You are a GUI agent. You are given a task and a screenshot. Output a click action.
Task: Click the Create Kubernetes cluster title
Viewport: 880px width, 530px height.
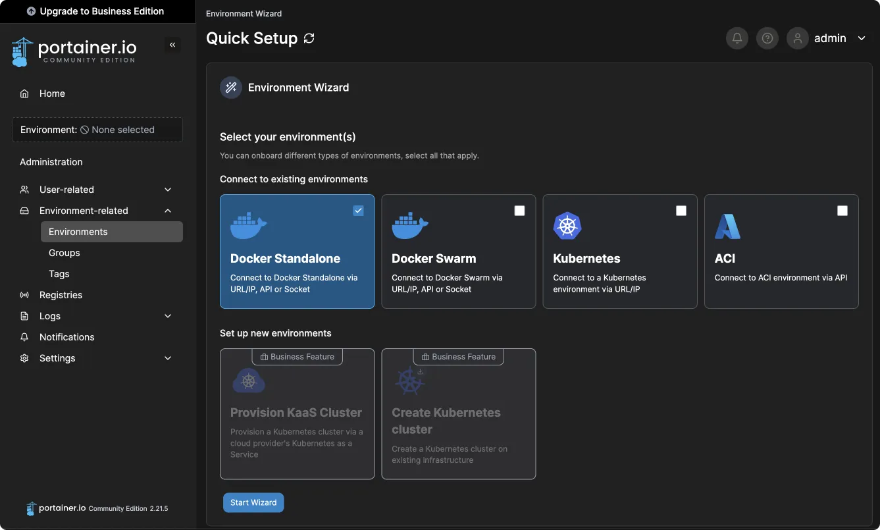(446, 421)
